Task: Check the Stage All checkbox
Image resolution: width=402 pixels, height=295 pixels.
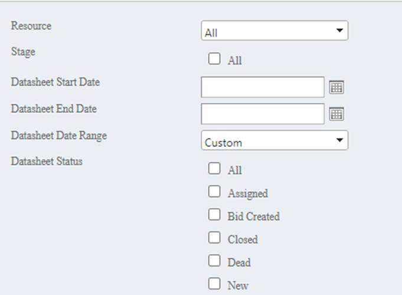Action: click(214, 58)
